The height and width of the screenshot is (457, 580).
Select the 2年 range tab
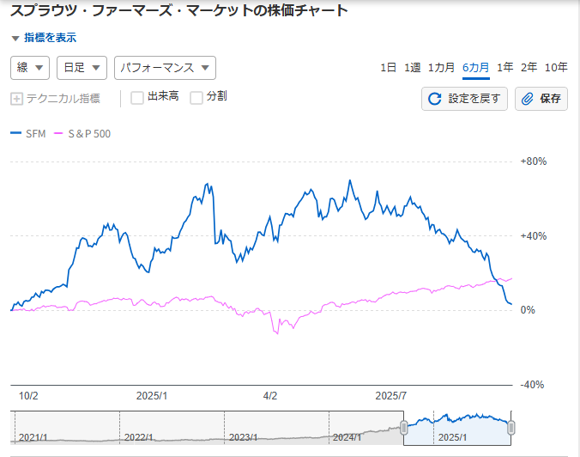click(529, 67)
